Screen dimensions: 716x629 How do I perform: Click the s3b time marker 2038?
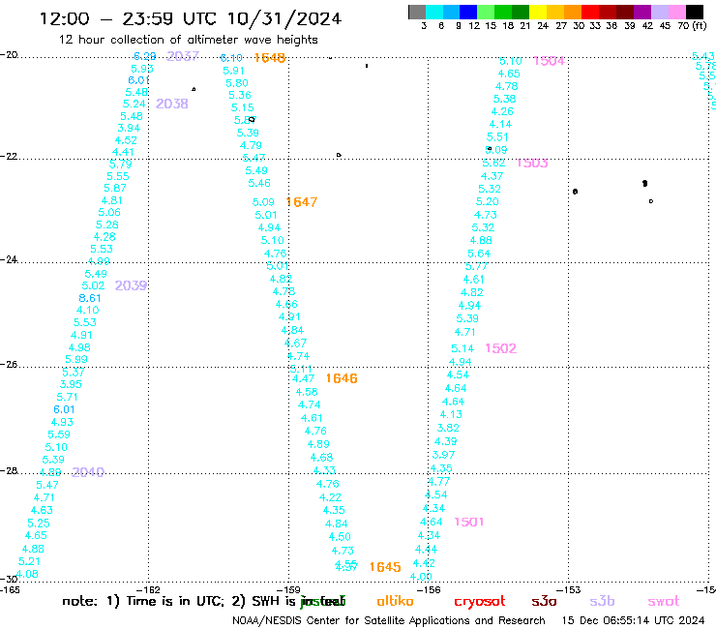(x=171, y=105)
